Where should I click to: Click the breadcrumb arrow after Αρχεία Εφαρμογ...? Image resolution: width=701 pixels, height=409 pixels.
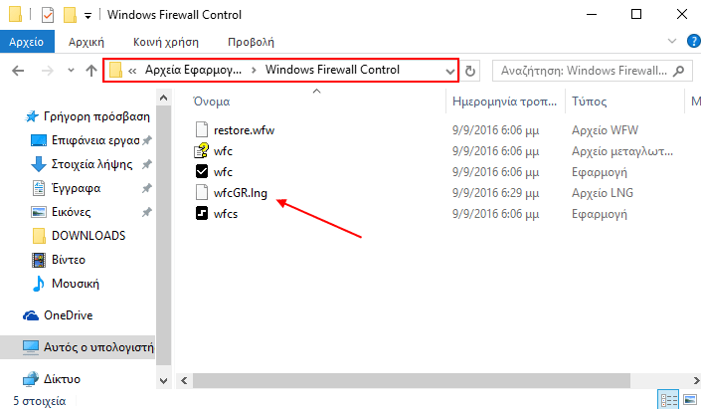click(254, 71)
